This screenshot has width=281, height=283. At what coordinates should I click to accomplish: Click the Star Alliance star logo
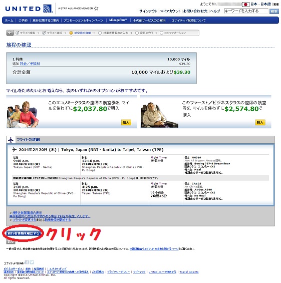point(96,8)
